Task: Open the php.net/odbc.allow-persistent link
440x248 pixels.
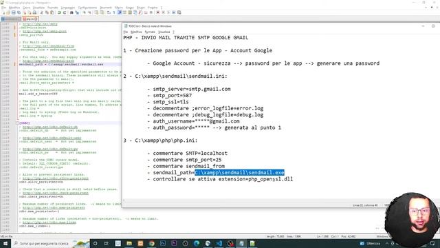Action: click(56, 178)
